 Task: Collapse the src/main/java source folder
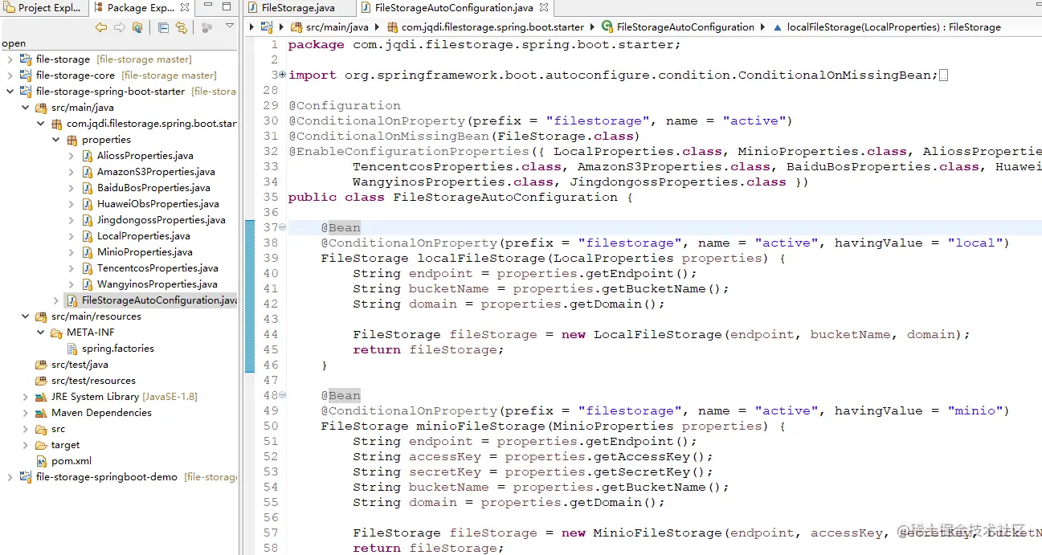25,108
